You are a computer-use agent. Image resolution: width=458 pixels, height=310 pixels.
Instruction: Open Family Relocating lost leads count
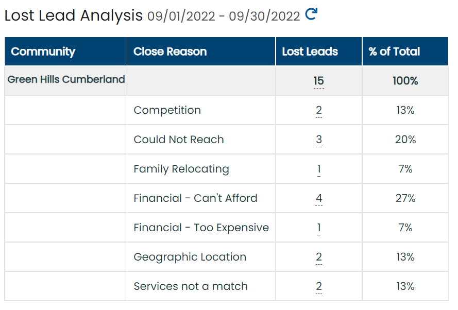pyautogui.click(x=319, y=169)
